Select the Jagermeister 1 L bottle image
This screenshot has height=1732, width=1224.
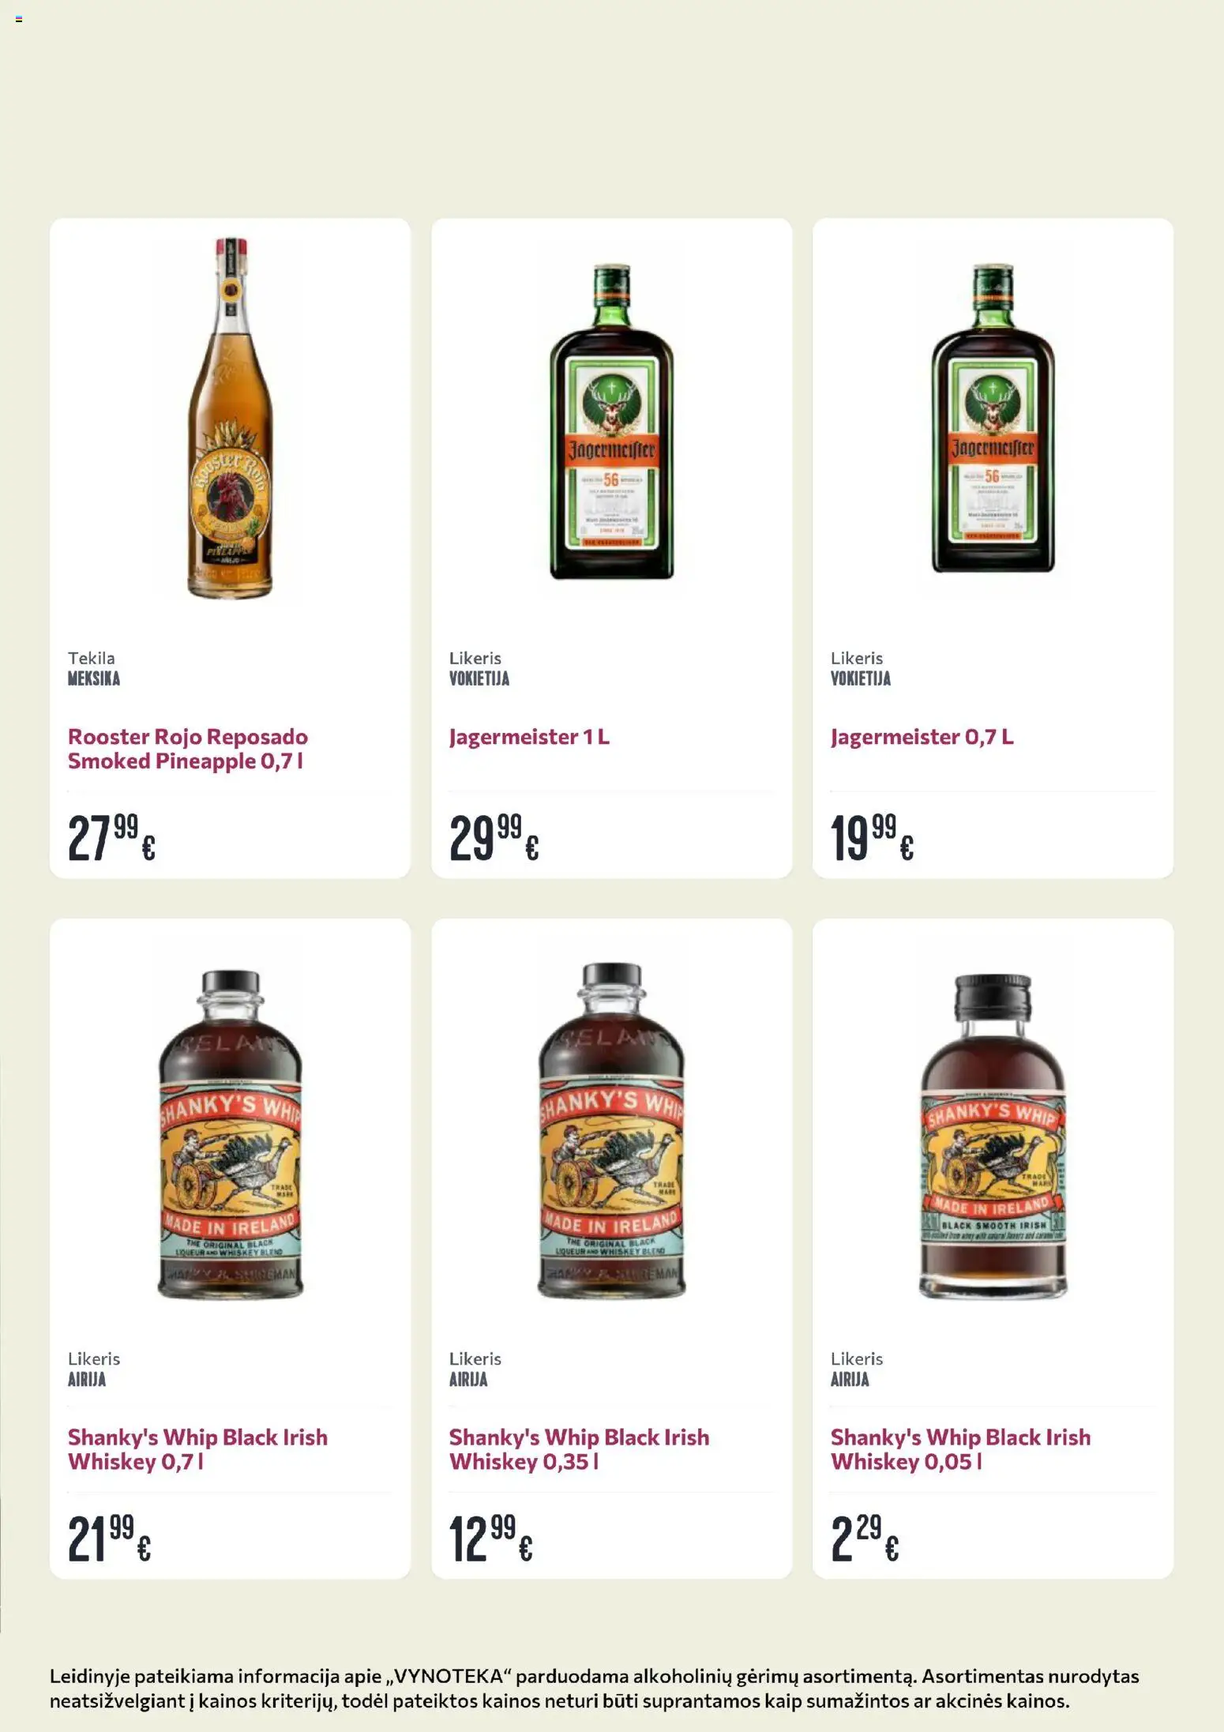pos(611,422)
